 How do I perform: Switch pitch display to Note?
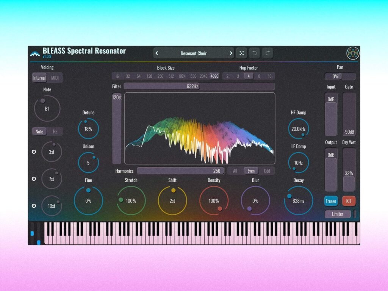39,131
